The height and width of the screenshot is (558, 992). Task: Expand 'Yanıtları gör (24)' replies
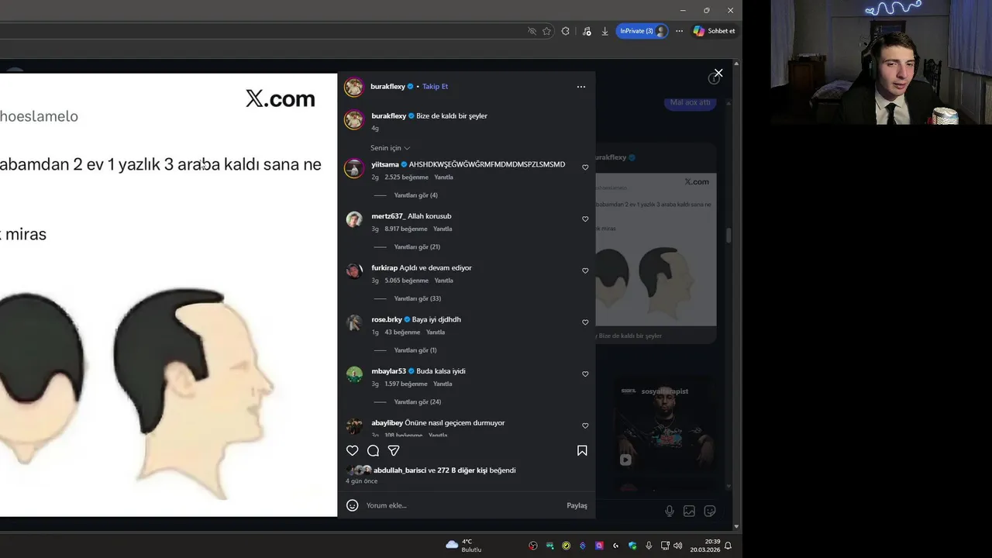coord(417,402)
